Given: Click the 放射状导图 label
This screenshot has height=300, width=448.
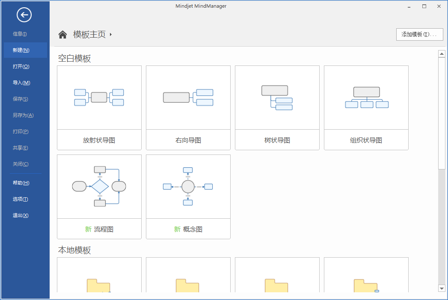Looking at the screenshot, I should (x=99, y=140).
